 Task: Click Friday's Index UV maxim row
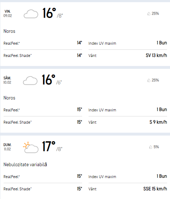pos(128,43)
